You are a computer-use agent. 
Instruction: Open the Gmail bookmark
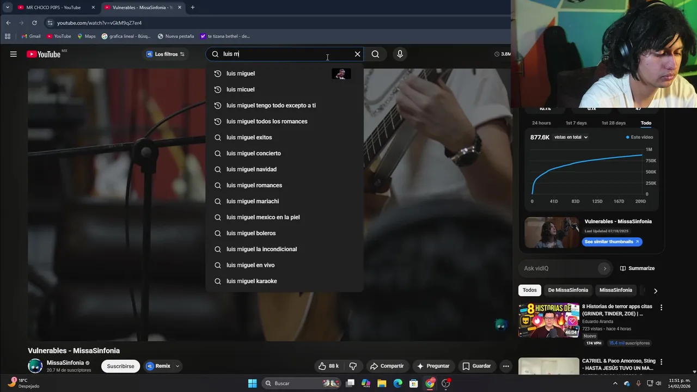[30, 36]
